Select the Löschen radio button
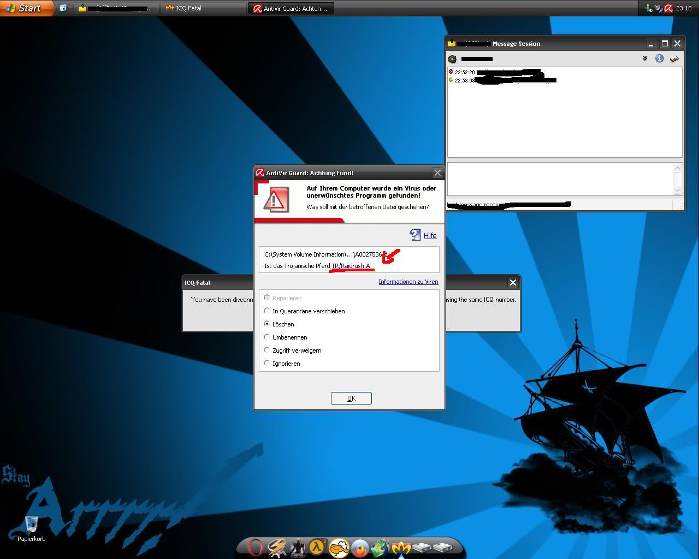 (266, 324)
